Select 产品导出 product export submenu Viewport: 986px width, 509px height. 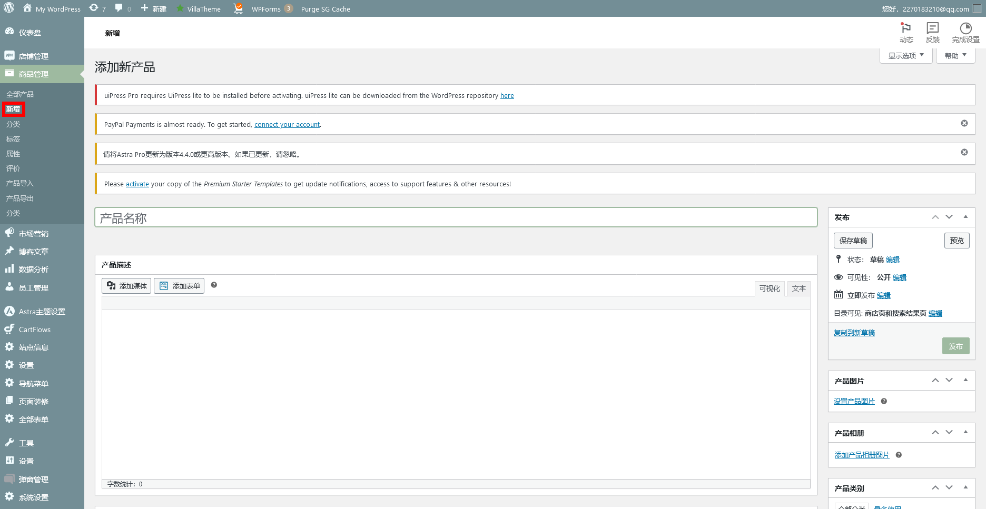pos(20,198)
